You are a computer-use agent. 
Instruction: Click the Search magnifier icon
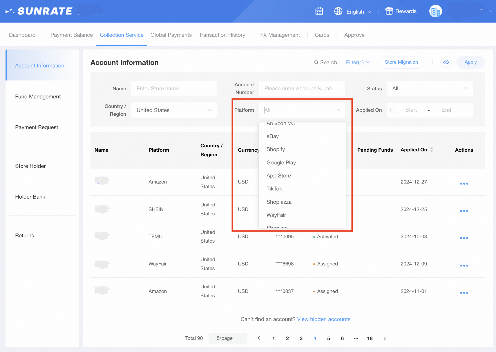[316, 62]
